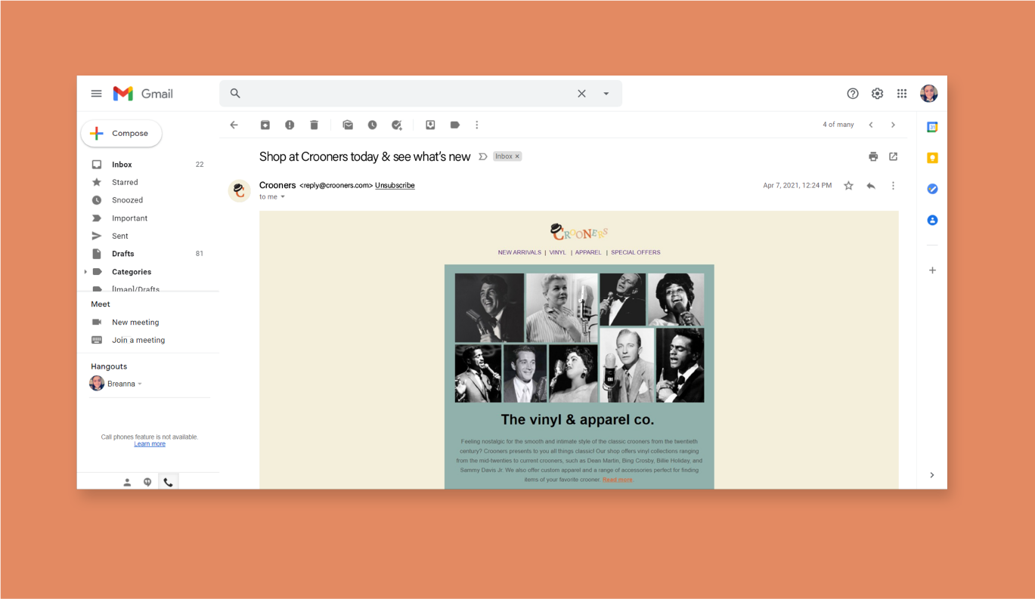Clear search with the X icon

[x=581, y=94]
